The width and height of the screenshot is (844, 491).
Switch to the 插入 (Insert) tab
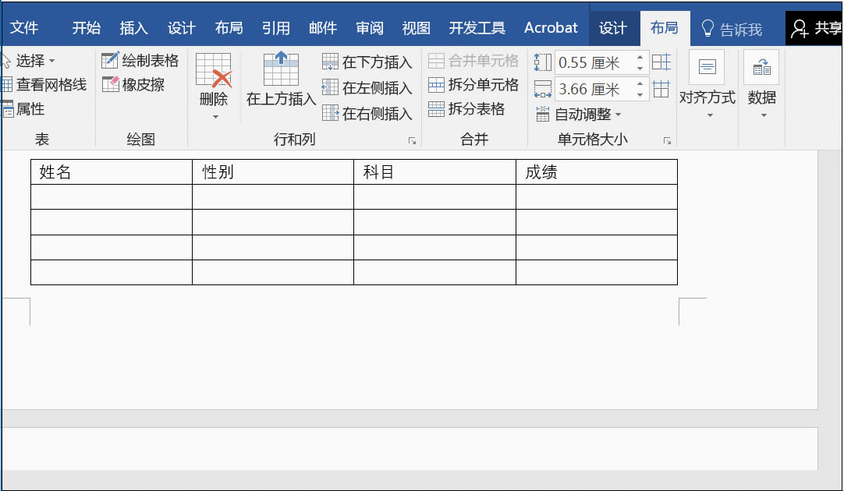133,28
